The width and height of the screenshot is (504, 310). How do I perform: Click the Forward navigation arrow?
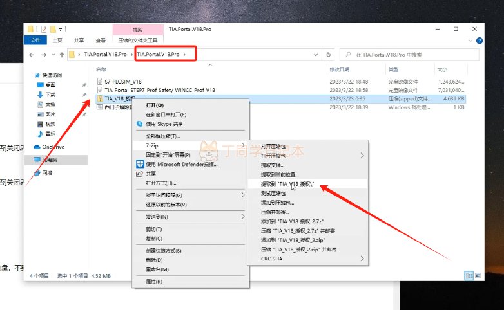(44, 55)
